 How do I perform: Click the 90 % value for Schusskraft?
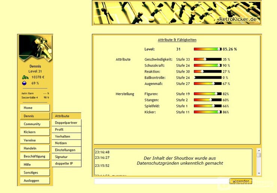tap(226, 65)
